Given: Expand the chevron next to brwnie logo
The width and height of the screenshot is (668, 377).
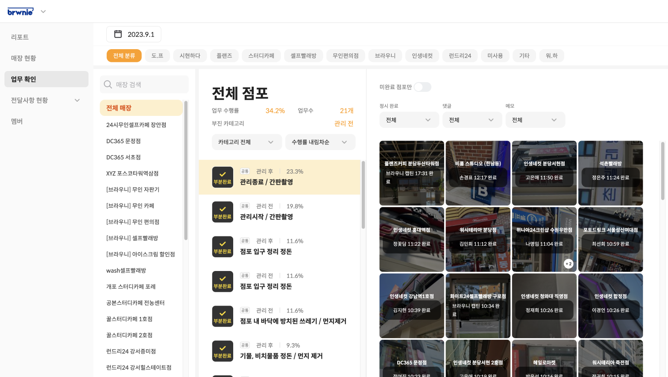Looking at the screenshot, I should click(x=43, y=12).
